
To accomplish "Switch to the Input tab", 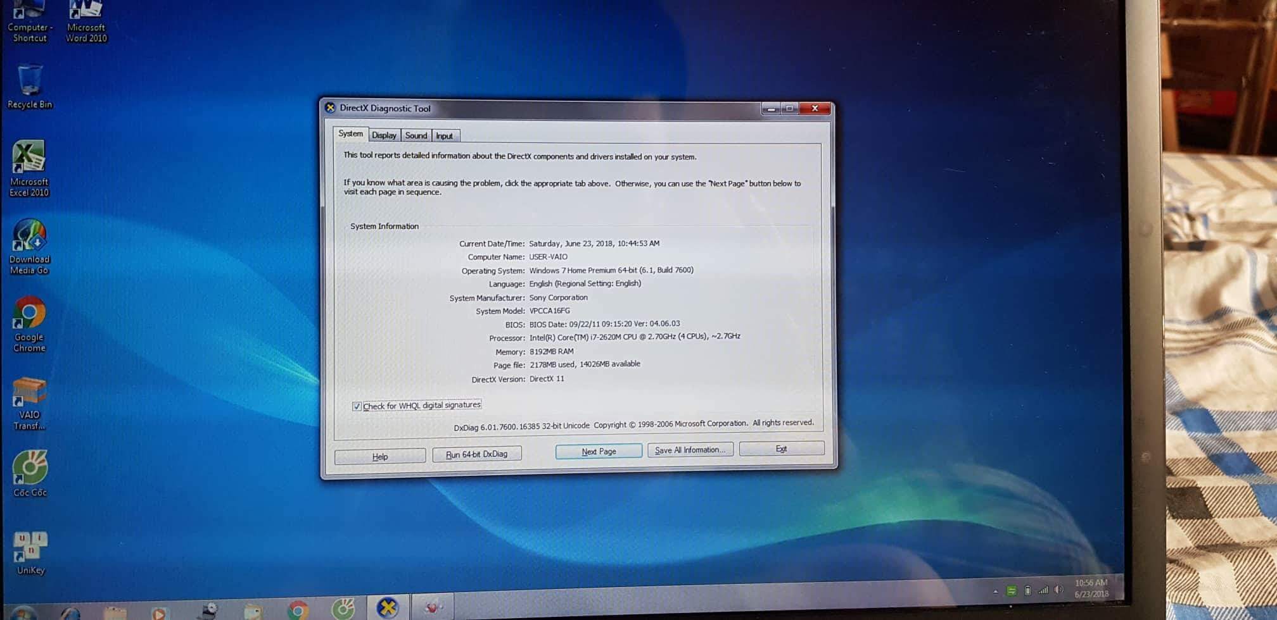I will (x=445, y=136).
